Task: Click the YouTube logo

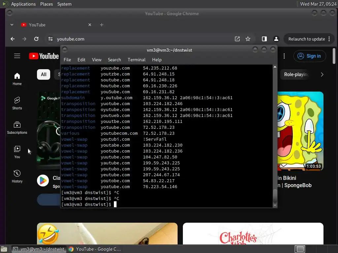Action: click(44, 56)
